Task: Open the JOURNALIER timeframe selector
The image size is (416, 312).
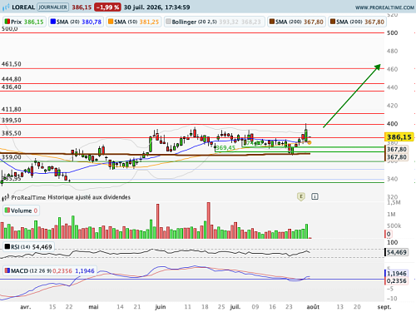Action: coord(52,7)
